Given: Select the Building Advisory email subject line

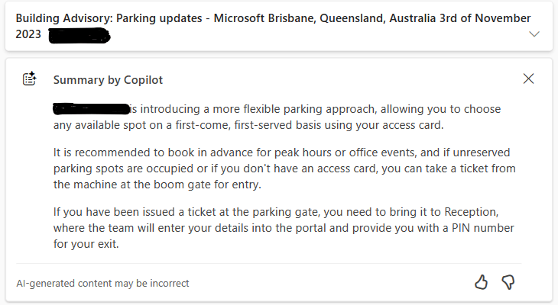Looking at the screenshot, I should pos(273,26).
